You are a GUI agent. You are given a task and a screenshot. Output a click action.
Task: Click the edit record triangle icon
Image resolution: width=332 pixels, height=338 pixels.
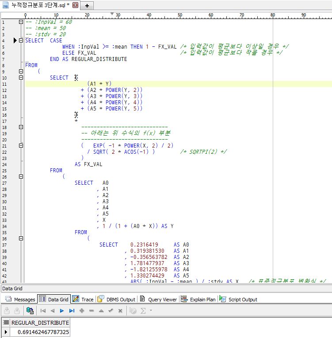(x=101, y=311)
